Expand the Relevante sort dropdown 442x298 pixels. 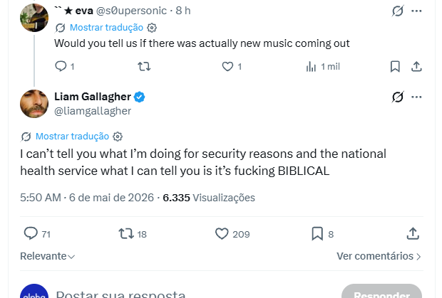click(x=47, y=256)
